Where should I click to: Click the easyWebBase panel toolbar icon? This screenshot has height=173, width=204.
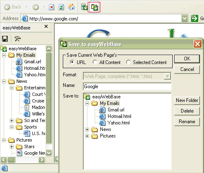click(x=84, y=7)
